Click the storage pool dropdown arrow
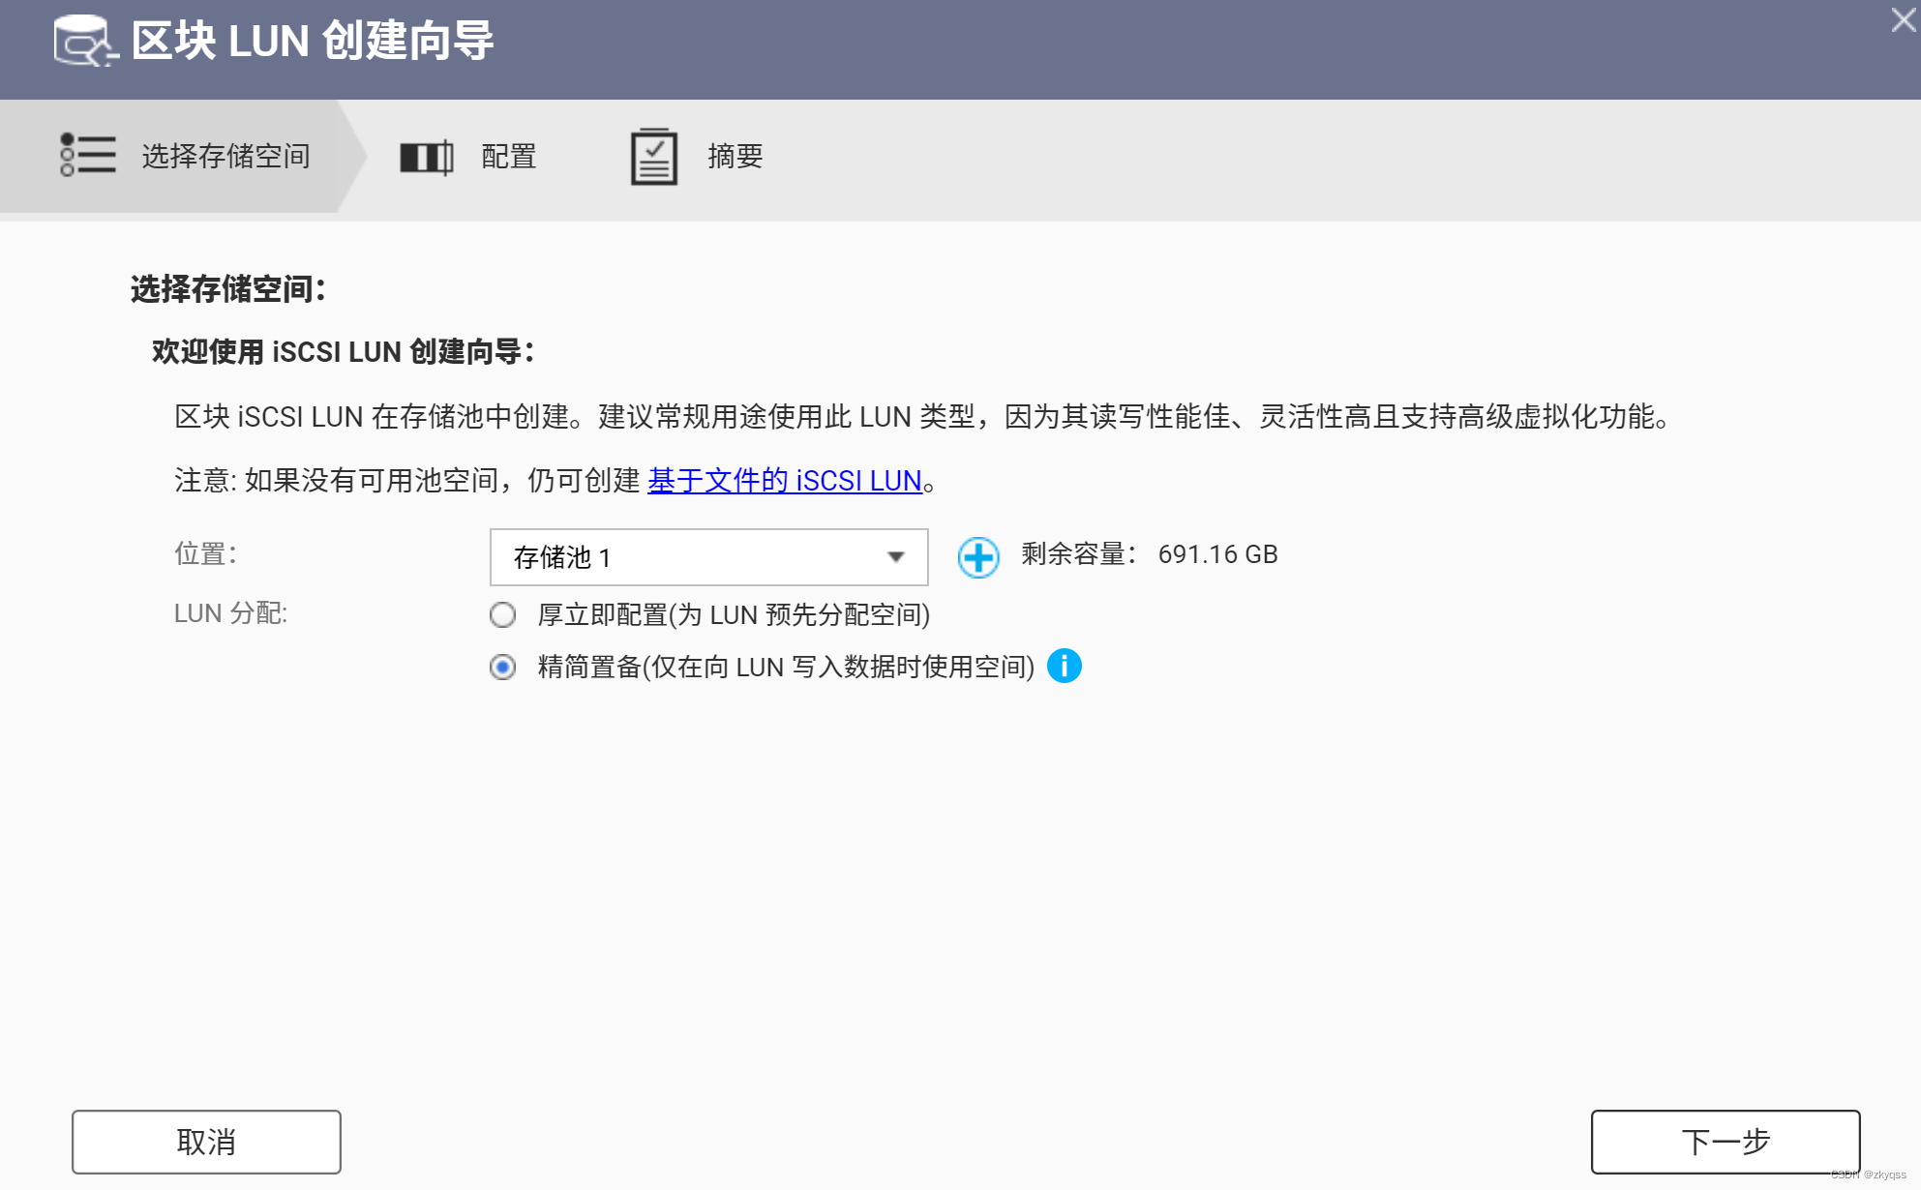 [895, 557]
